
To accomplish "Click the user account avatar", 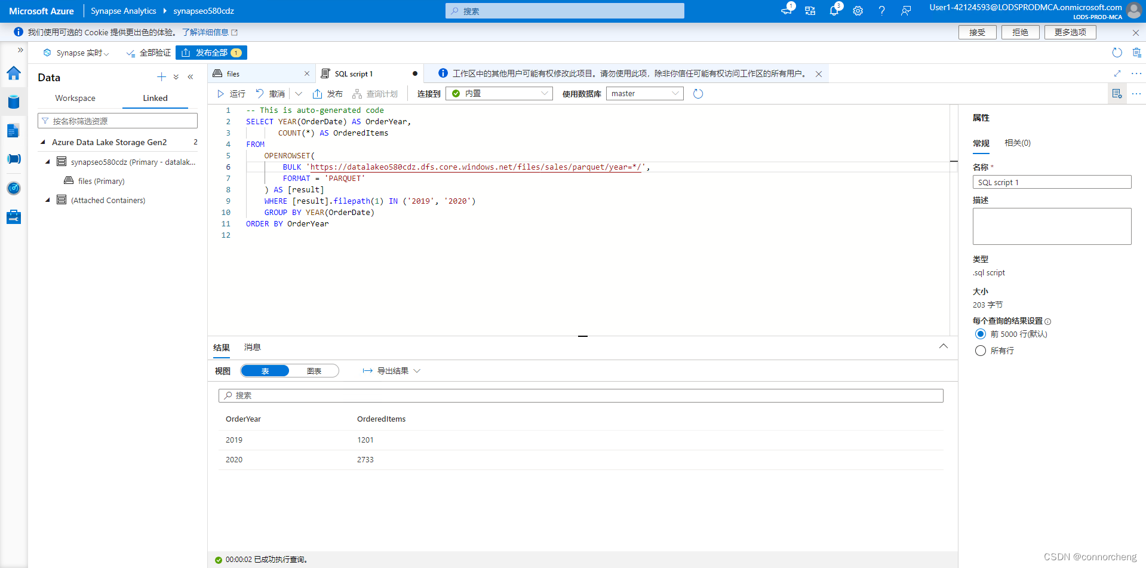I will click(x=1134, y=11).
